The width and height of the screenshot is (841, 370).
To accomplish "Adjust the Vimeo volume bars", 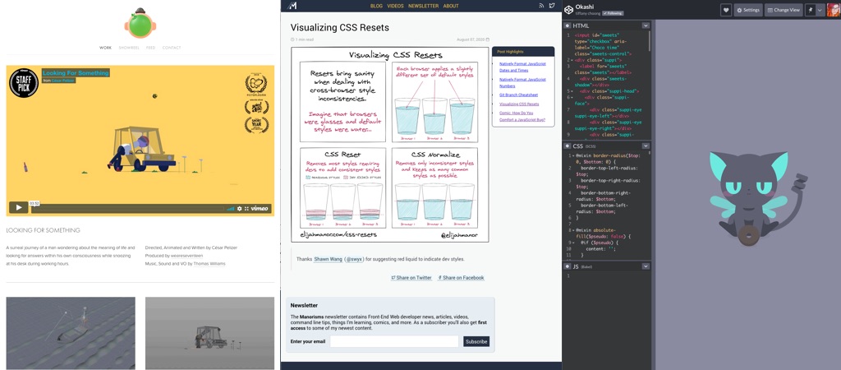I will [x=231, y=208].
